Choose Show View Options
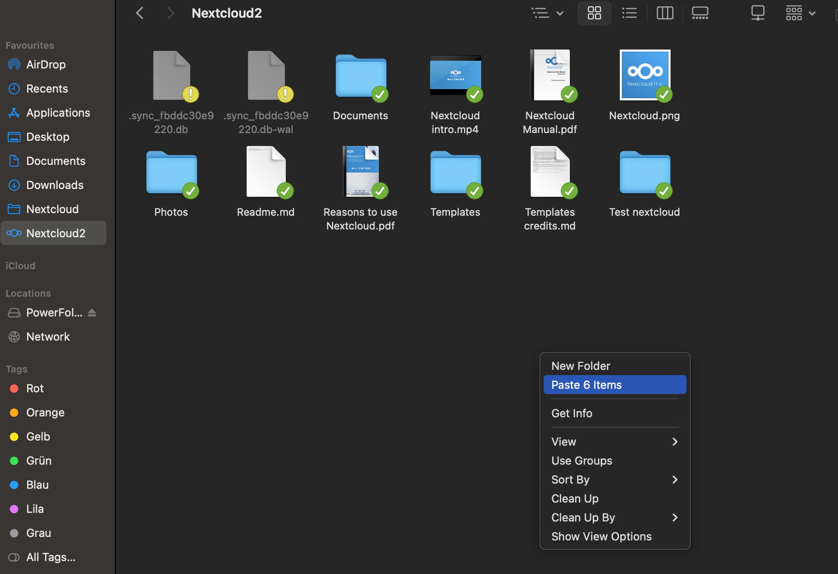 click(x=615, y=537)
